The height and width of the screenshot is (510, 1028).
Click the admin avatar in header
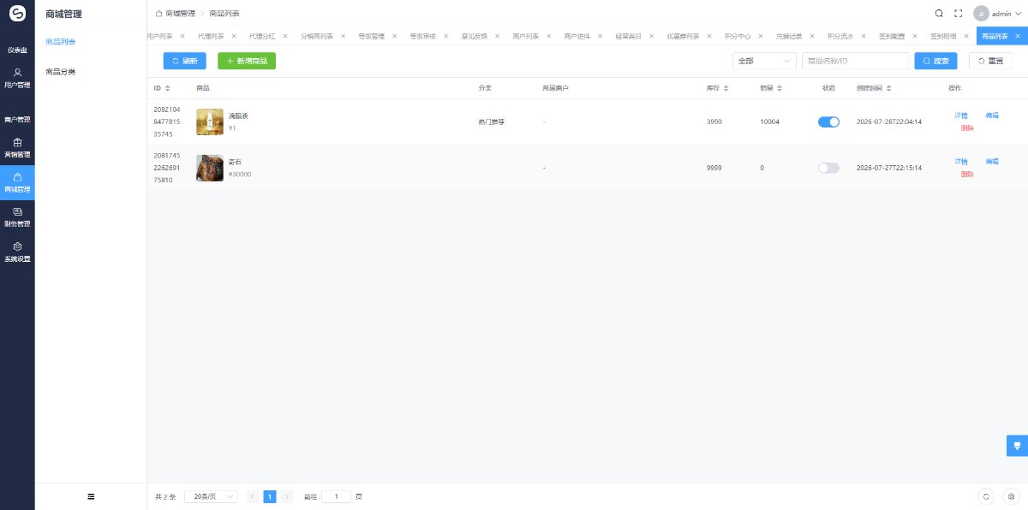click(981, 14)
